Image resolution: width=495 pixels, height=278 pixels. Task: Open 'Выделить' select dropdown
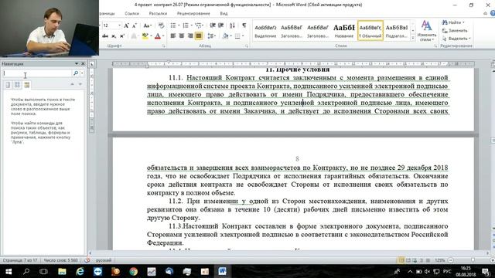pos(456,39)
